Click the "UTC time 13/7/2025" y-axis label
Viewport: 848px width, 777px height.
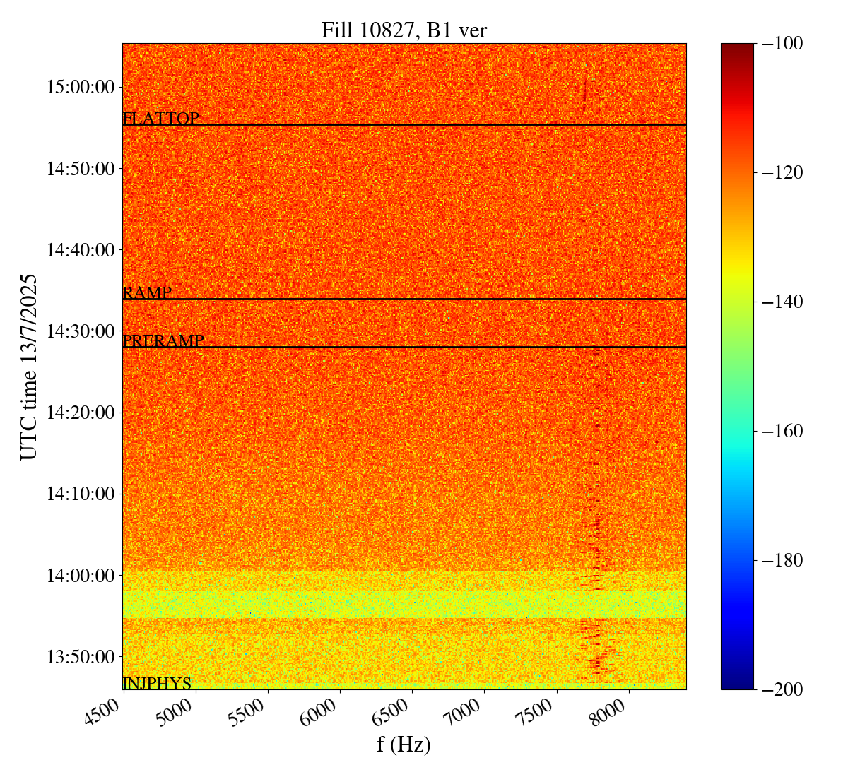pos(29,367)
